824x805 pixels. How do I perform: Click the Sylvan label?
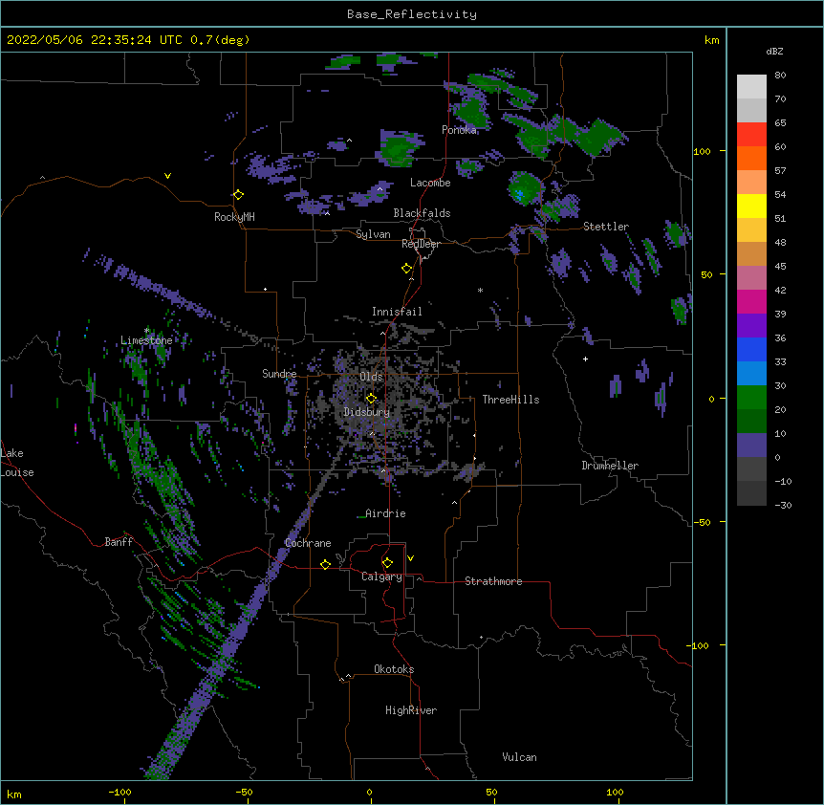[373, 234]
